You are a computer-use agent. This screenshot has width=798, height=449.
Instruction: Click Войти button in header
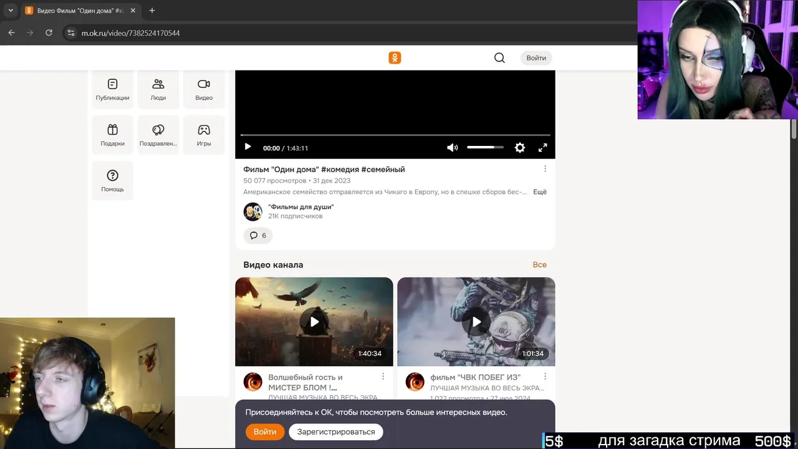(536, 58)
